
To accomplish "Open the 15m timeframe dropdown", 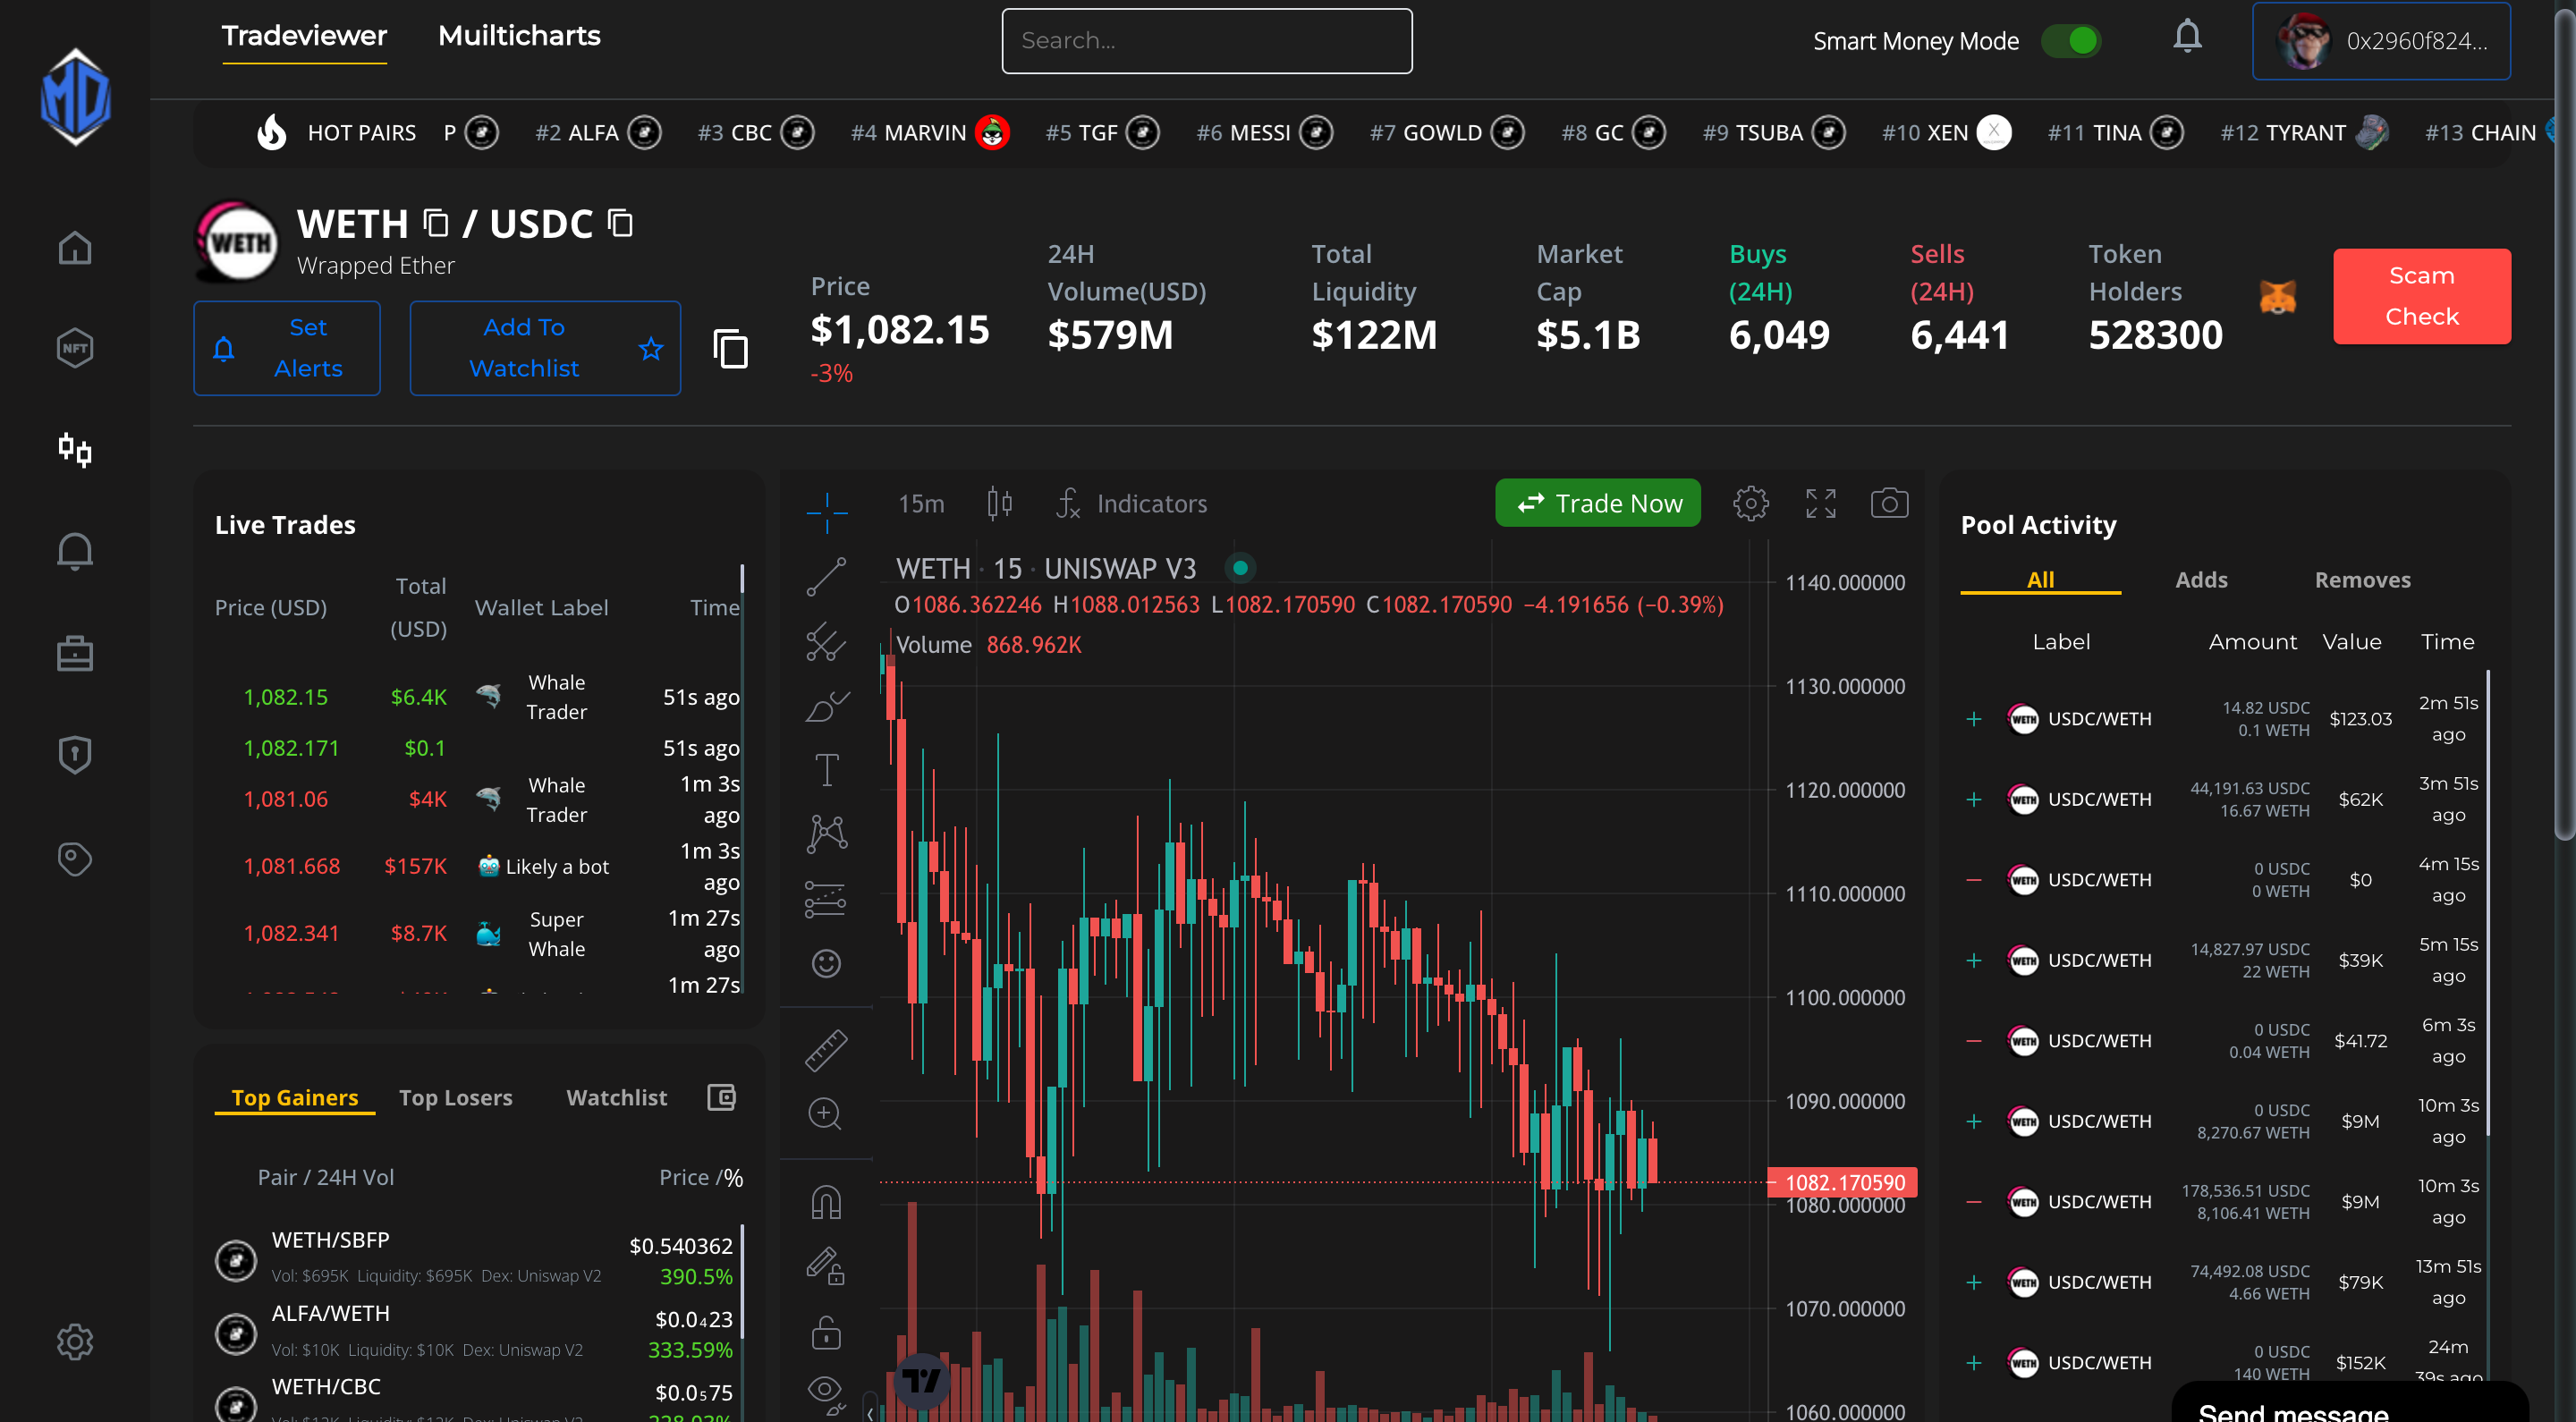I will point(921,503).
